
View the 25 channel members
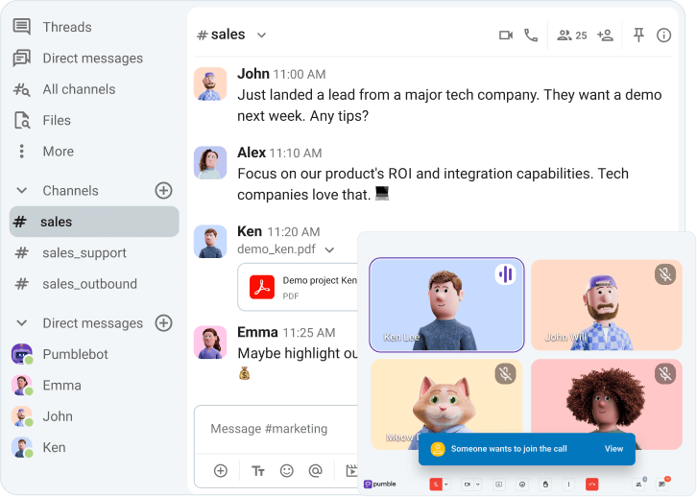tap(572, 35)
